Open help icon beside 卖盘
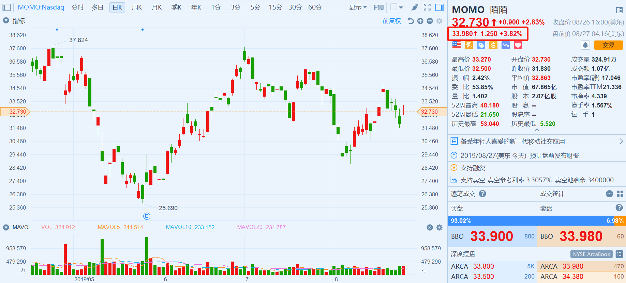 (x=619, y=207)
